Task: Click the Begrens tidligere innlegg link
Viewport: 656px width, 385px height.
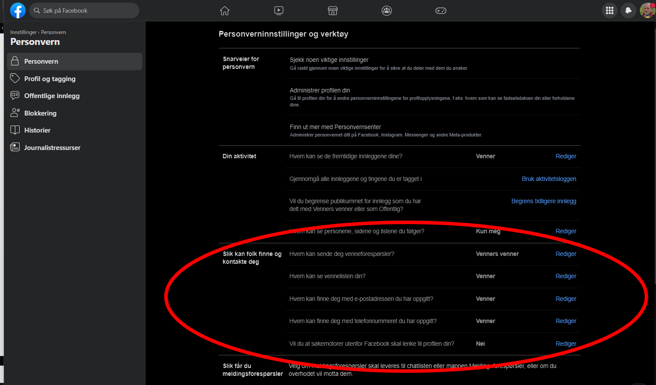Action: pos(543,201)
